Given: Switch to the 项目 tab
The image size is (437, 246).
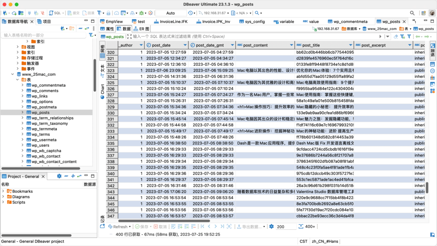Looking at the screenshot, I should (x=44, y=22).
